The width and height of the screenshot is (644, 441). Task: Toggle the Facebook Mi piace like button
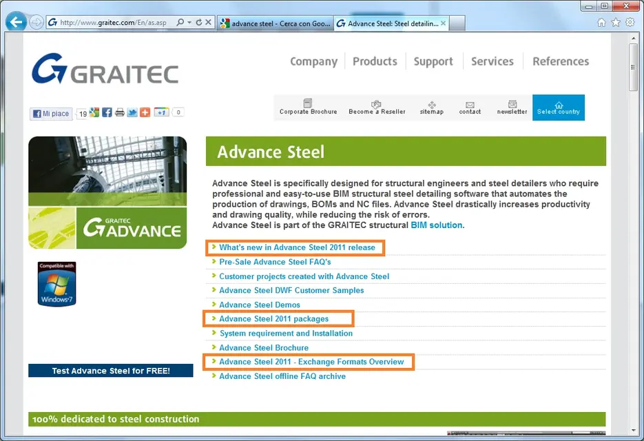[x=50, y=112]
